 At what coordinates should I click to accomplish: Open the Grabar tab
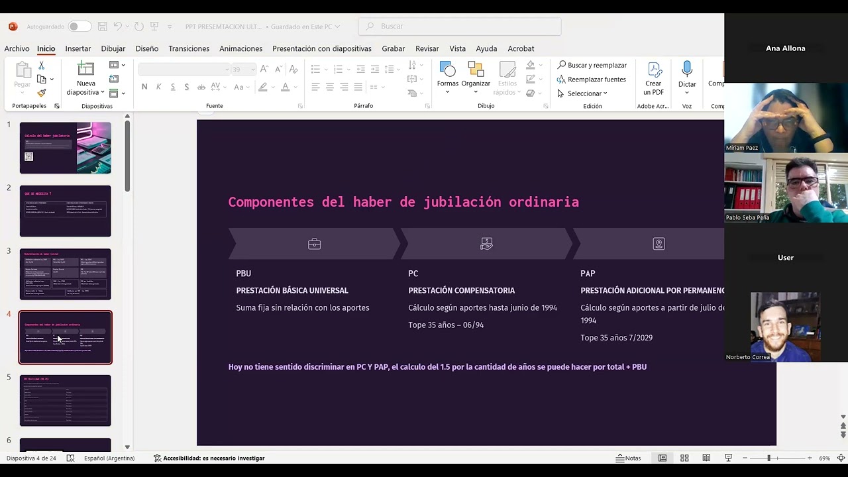(x=393, y=48)
